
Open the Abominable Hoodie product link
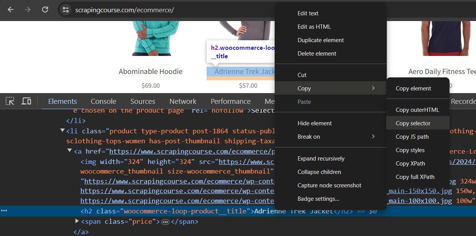pos(151,72)
